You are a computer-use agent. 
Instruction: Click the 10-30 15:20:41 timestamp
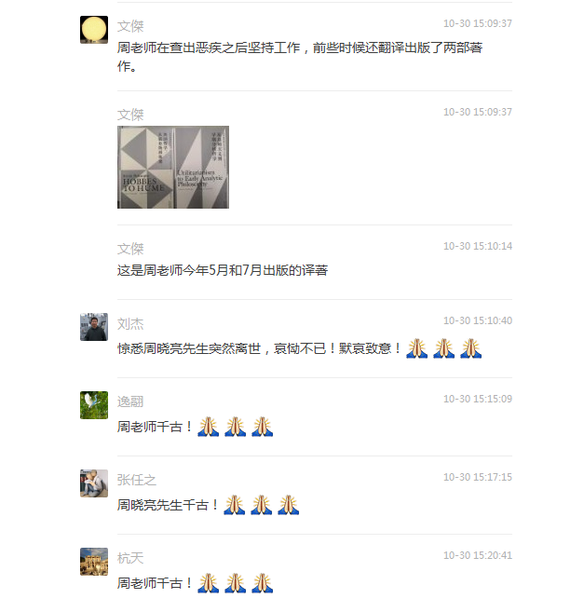coord(478,555)
